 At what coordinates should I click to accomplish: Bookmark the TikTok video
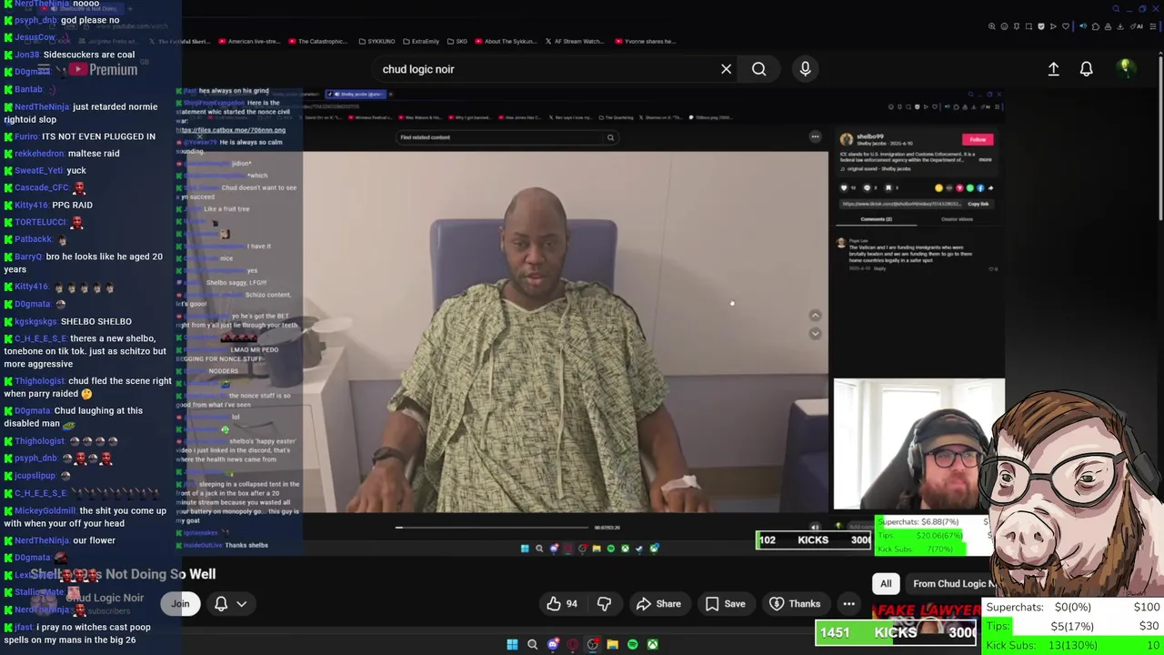pos(888,188)
